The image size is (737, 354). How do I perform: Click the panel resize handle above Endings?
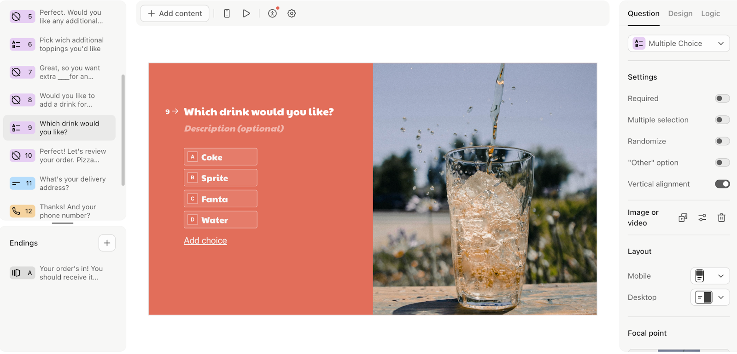pyautogui.click(x=63, y=223)
